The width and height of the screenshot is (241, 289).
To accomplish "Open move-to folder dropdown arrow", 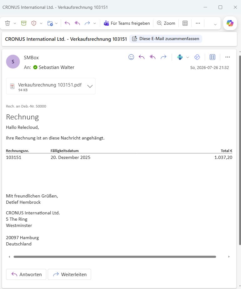I will coord(56,24).
